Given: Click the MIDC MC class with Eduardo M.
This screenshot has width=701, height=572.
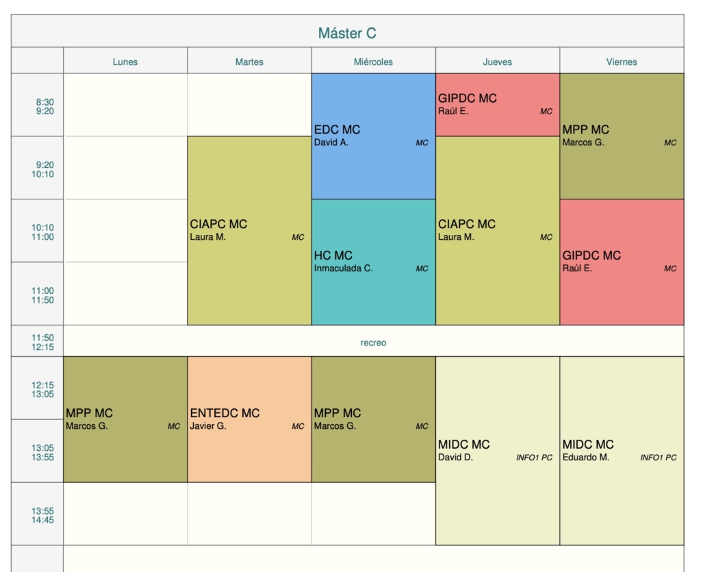Looking at the screenshot, I should (622, 451).
